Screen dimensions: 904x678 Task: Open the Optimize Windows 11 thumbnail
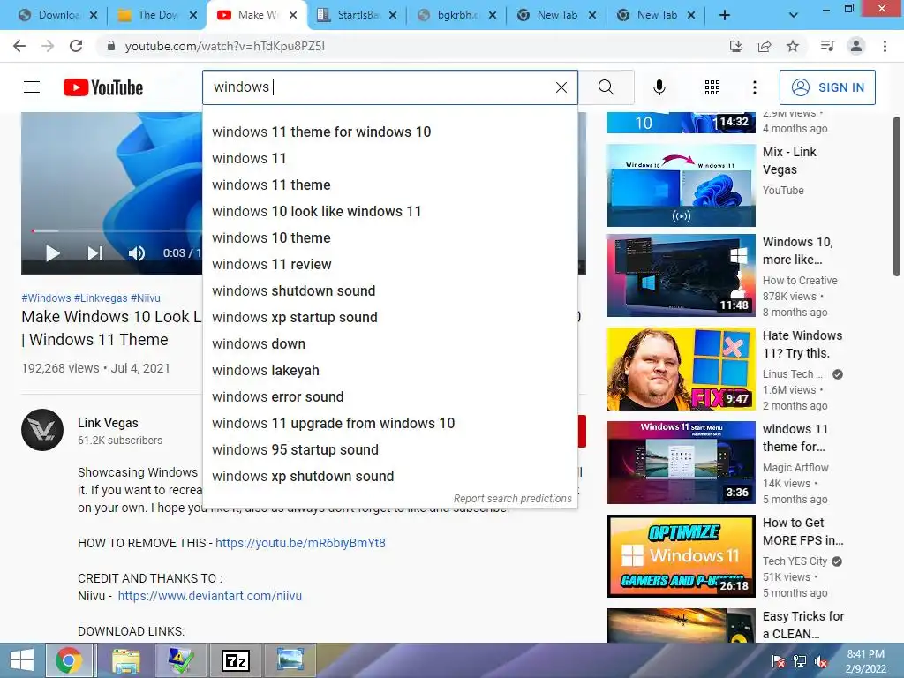681,556
